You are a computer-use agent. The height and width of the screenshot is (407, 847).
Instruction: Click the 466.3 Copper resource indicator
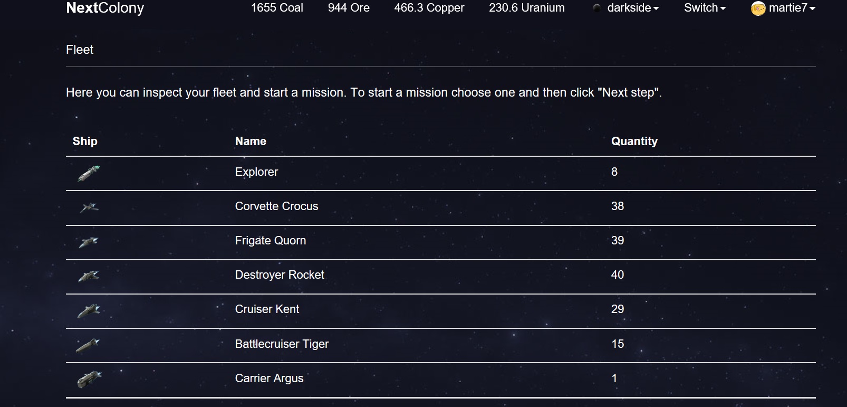coord(429,8)
